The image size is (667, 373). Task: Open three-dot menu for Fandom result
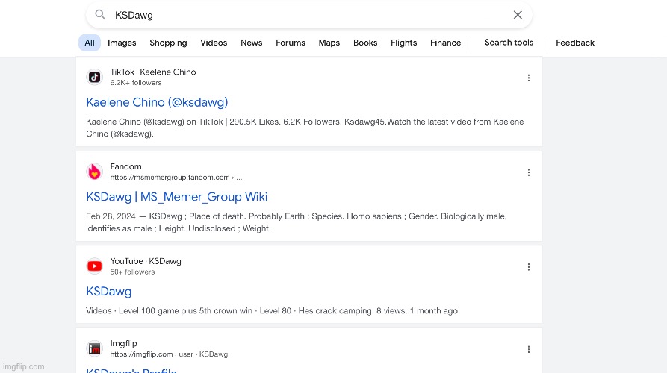529,172
